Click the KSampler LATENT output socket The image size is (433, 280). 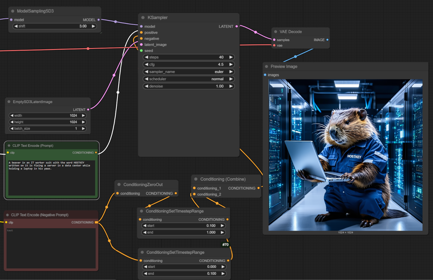pyautogui.click(x=236, y=27)
